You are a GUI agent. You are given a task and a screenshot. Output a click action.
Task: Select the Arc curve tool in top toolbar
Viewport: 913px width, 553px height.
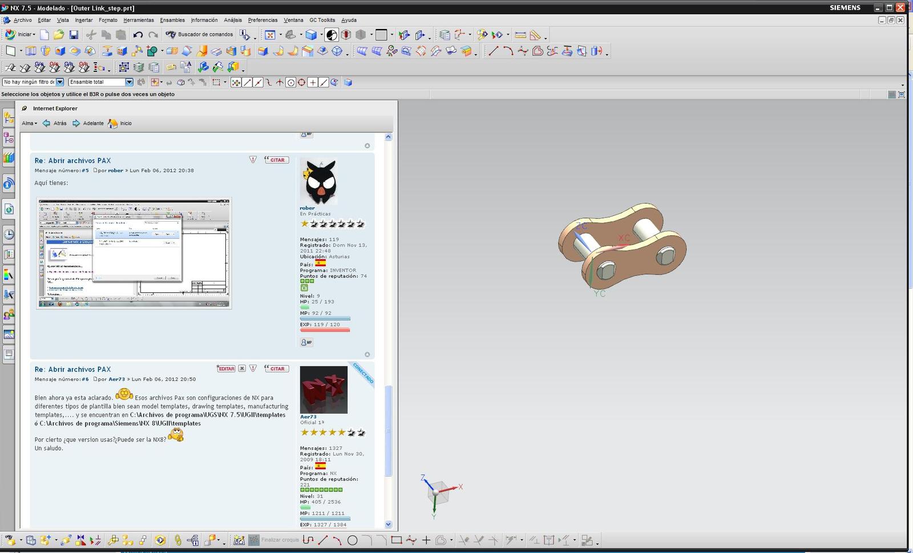(508, 51)
